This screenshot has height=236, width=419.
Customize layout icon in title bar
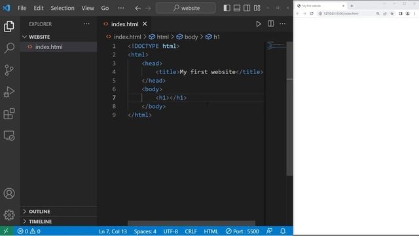pos(257,8)
